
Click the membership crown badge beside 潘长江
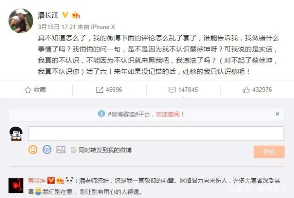pos(76,15)
